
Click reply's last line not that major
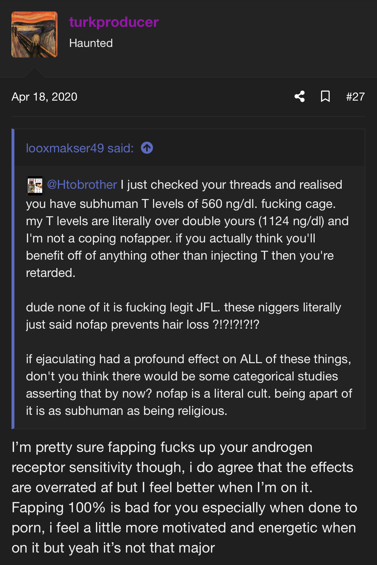click(x=113, y=548)
